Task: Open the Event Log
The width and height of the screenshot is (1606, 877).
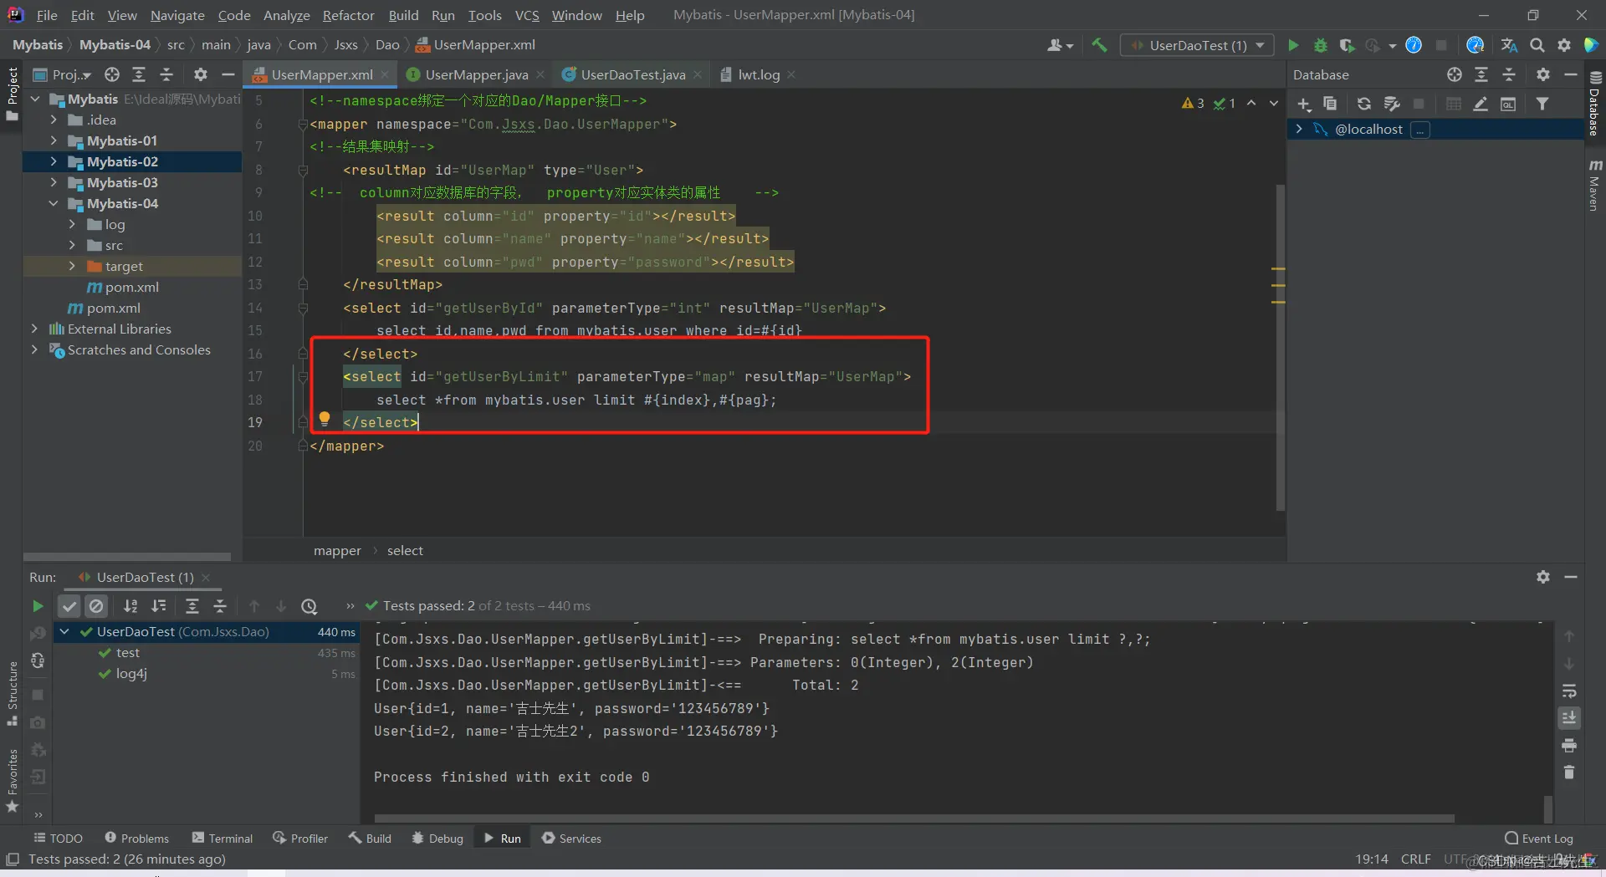Action: pos(1539,839)
